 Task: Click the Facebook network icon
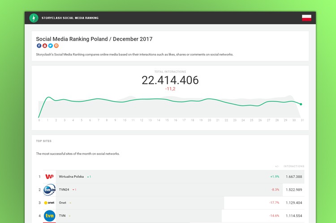pos(39,46)
